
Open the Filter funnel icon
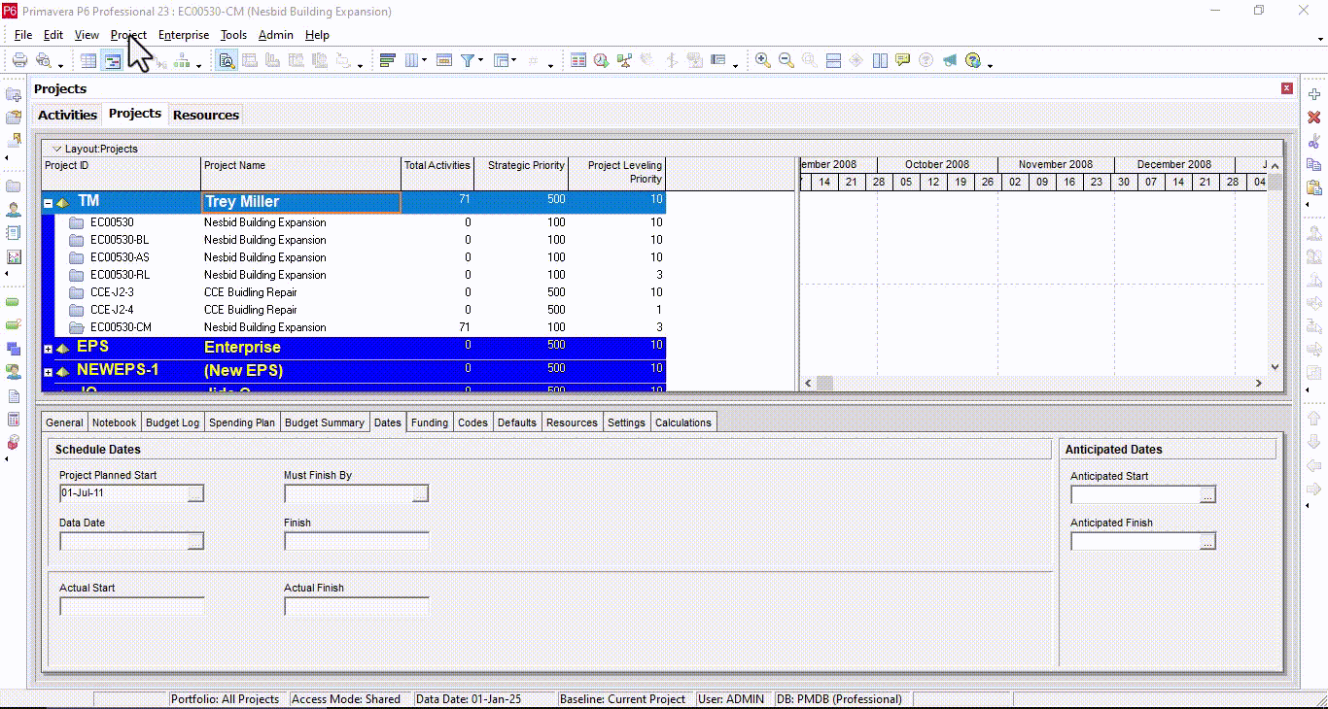pyautogui.click(x=468, y=60)
